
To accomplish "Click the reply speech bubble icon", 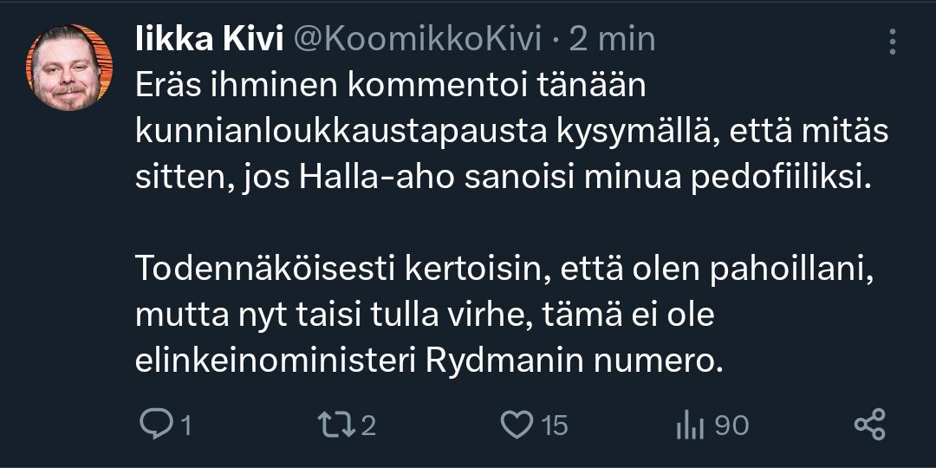I will coord(156,425).
